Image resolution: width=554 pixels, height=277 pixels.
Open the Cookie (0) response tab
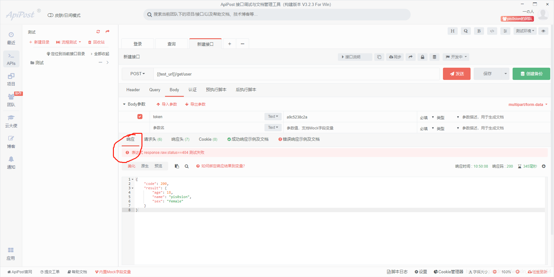[x=208, y=139]
